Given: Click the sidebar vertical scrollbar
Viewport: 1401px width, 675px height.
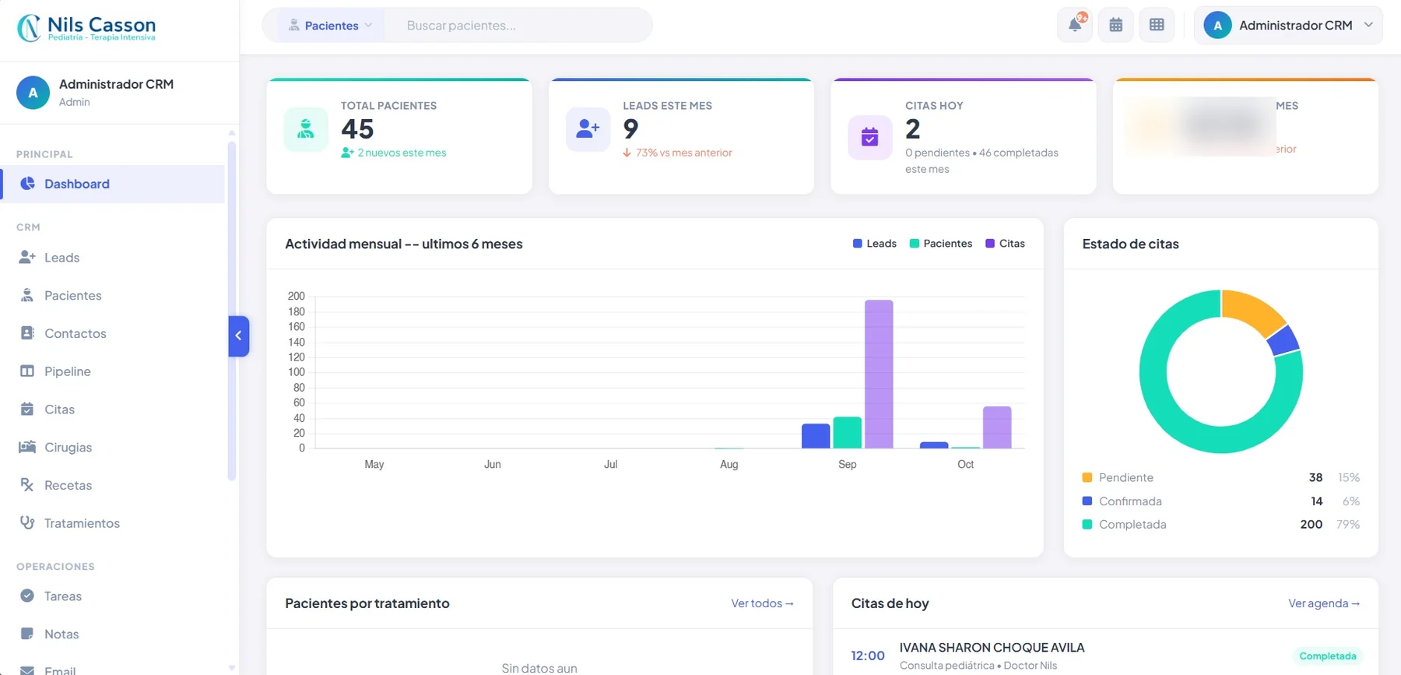Looking at the screenshot, I should point(231,310).
